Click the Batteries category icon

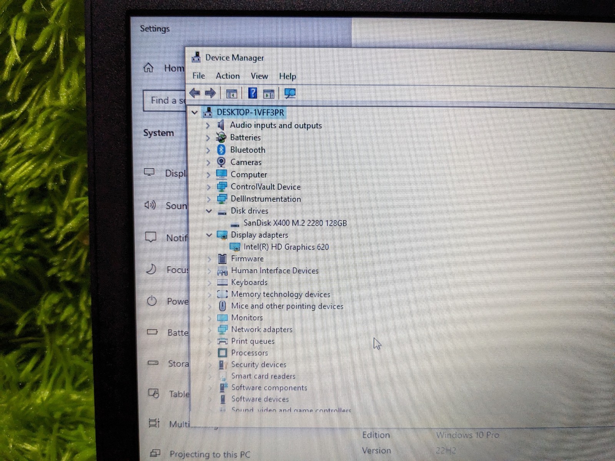click(x=221, y=137)
